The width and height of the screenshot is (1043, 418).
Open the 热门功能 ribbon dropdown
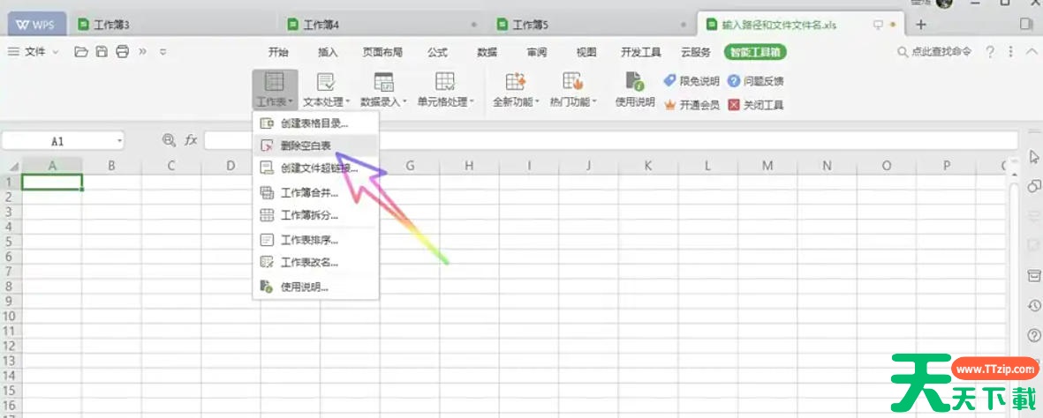pos(573,90)
